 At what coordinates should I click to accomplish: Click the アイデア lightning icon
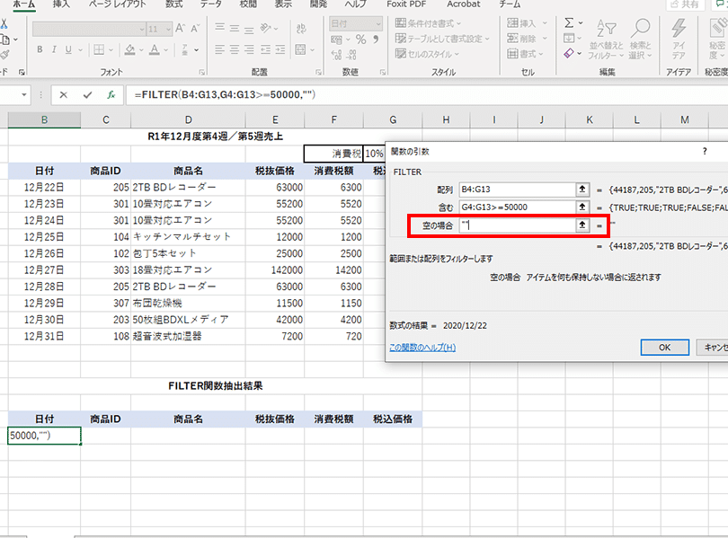click(679, 40)
